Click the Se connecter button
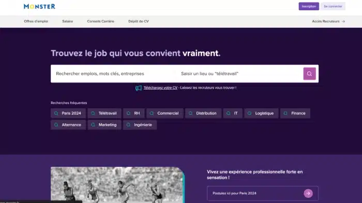Image resolution: width=362 pixels, height=203 pixels. (333, 6)
